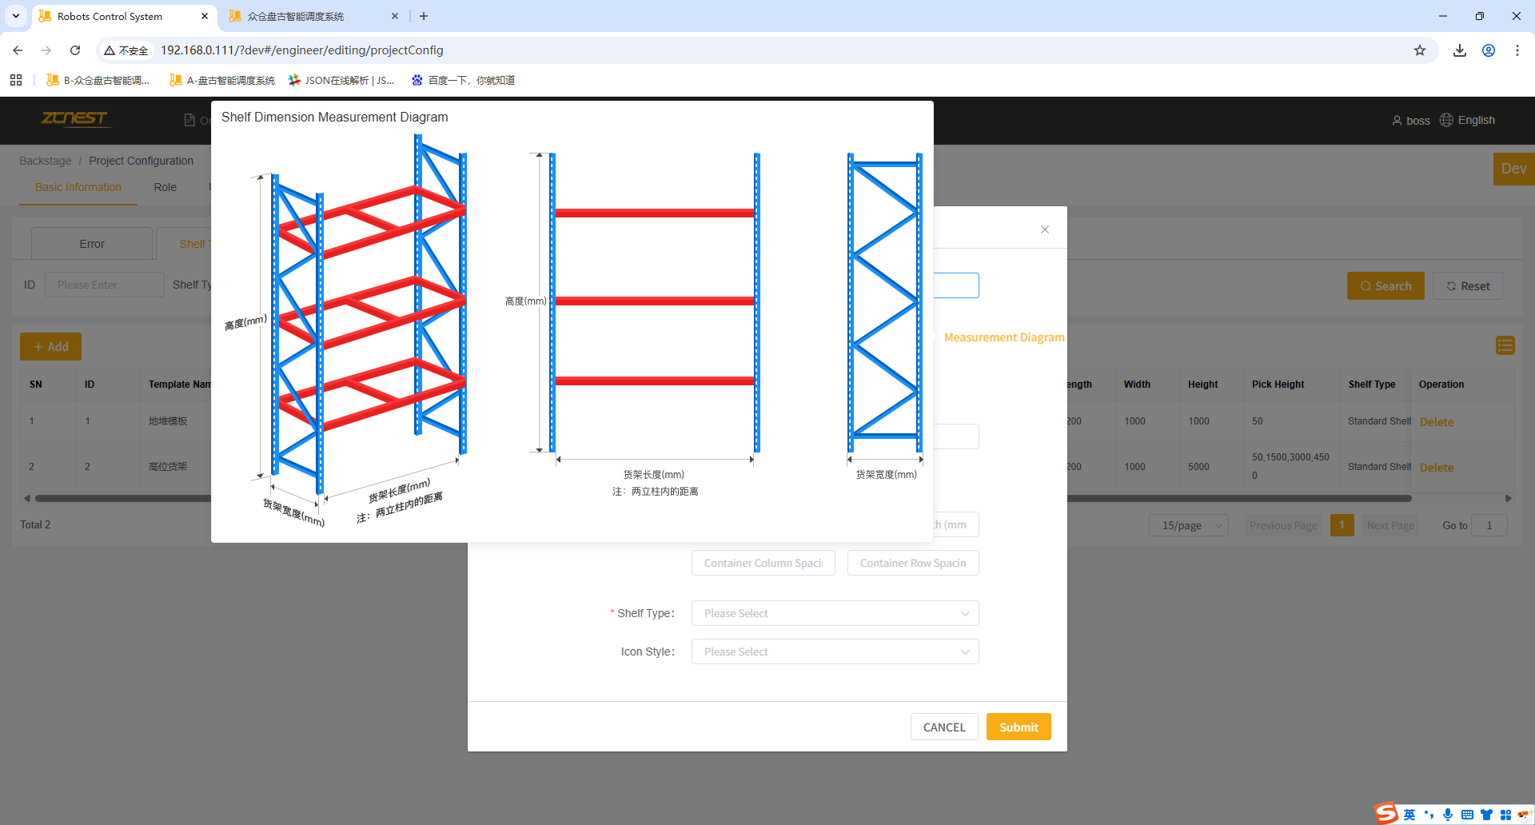The width and height of the screenshot is (1535, 825).
Task: Bookmark this page with the star icon
Action: [x=1420, y=50]
